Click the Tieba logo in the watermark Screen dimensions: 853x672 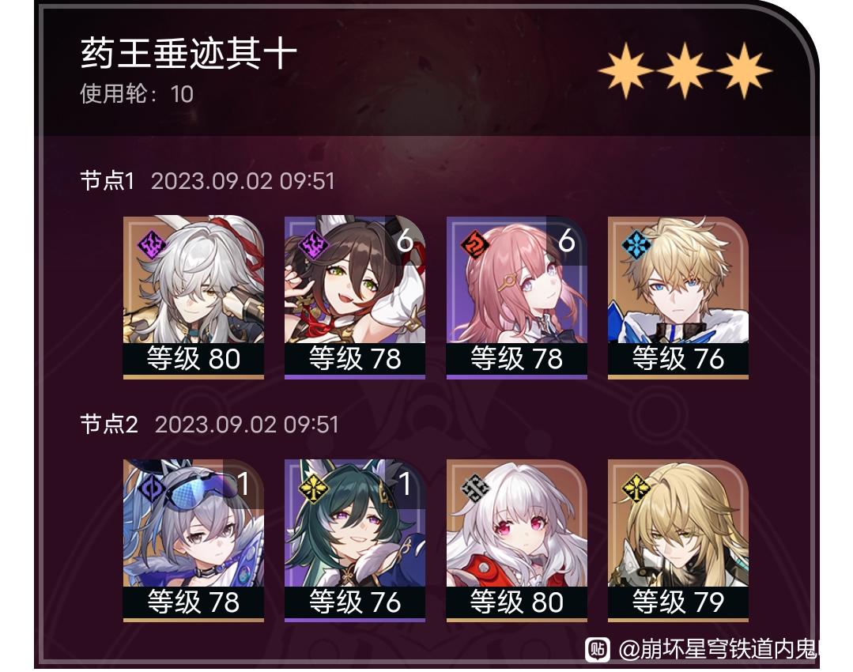(598, 649)
